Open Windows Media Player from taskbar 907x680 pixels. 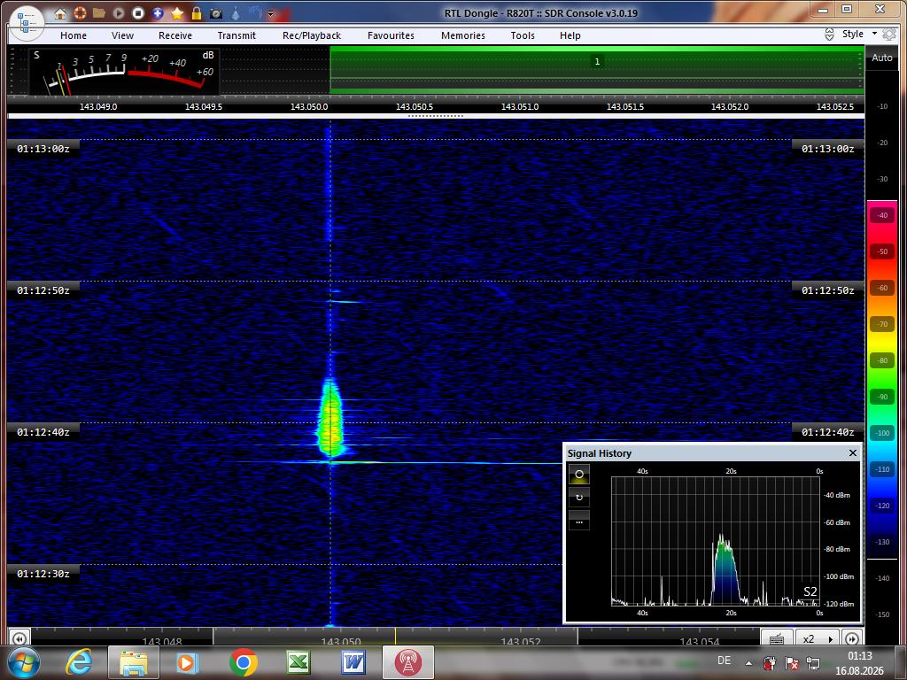188,662
